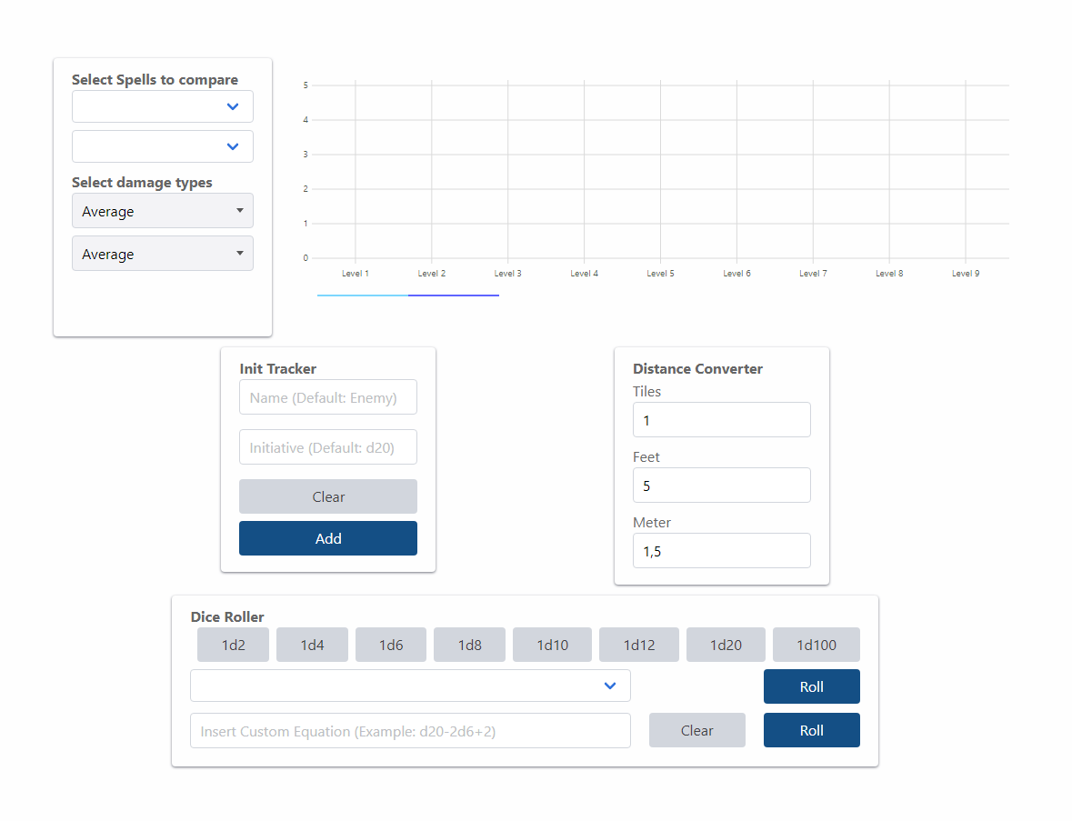1072x821 pixels.
Task: Click the light blue chart legend line
Action: [362, 295]
